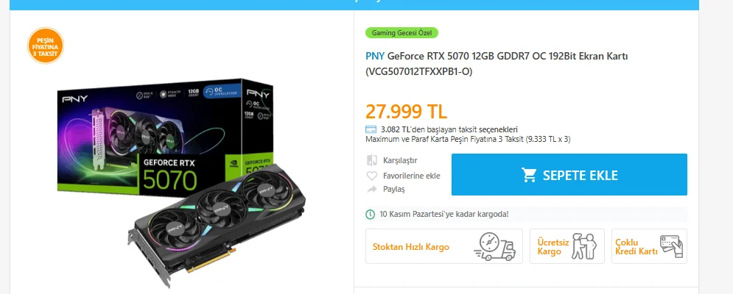Click the Favorilerine ekle text
Viewport: 733px width, 294px height.
coord(411,176)
